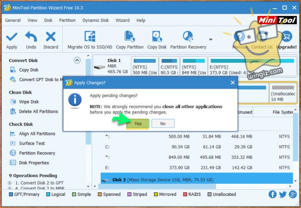Run Align All Partitions
This screenshot has width=301, height=208.
pos(37,133)
